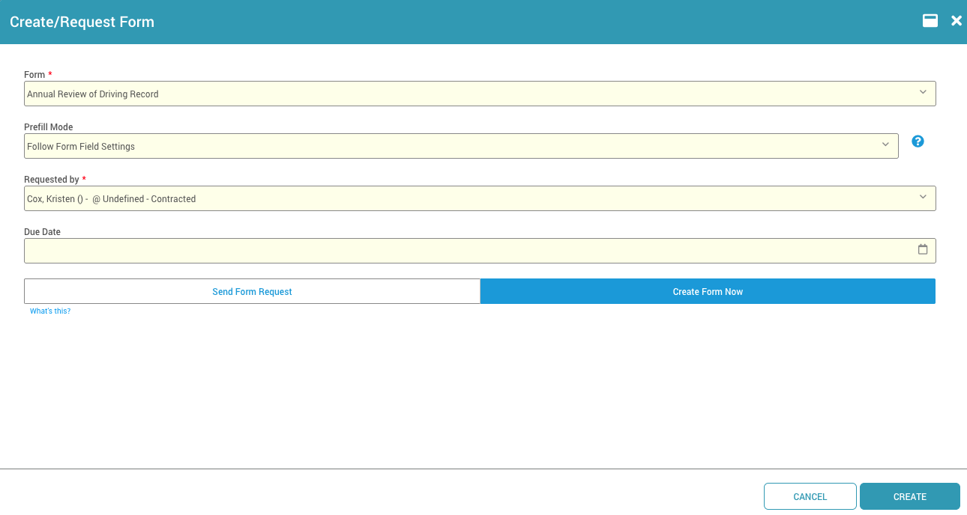Select the Send Form Request option
Image resolution: width=967 pixels, height=515 pixels.
coord(252,292)
